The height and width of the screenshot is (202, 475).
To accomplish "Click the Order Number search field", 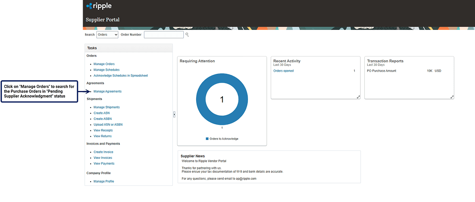I will [163, 35].
